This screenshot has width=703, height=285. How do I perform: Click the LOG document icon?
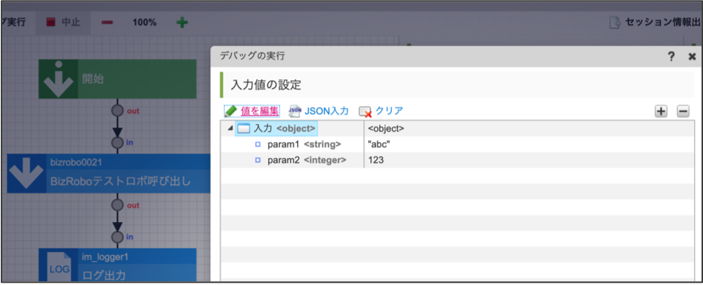tap(59, 267)
